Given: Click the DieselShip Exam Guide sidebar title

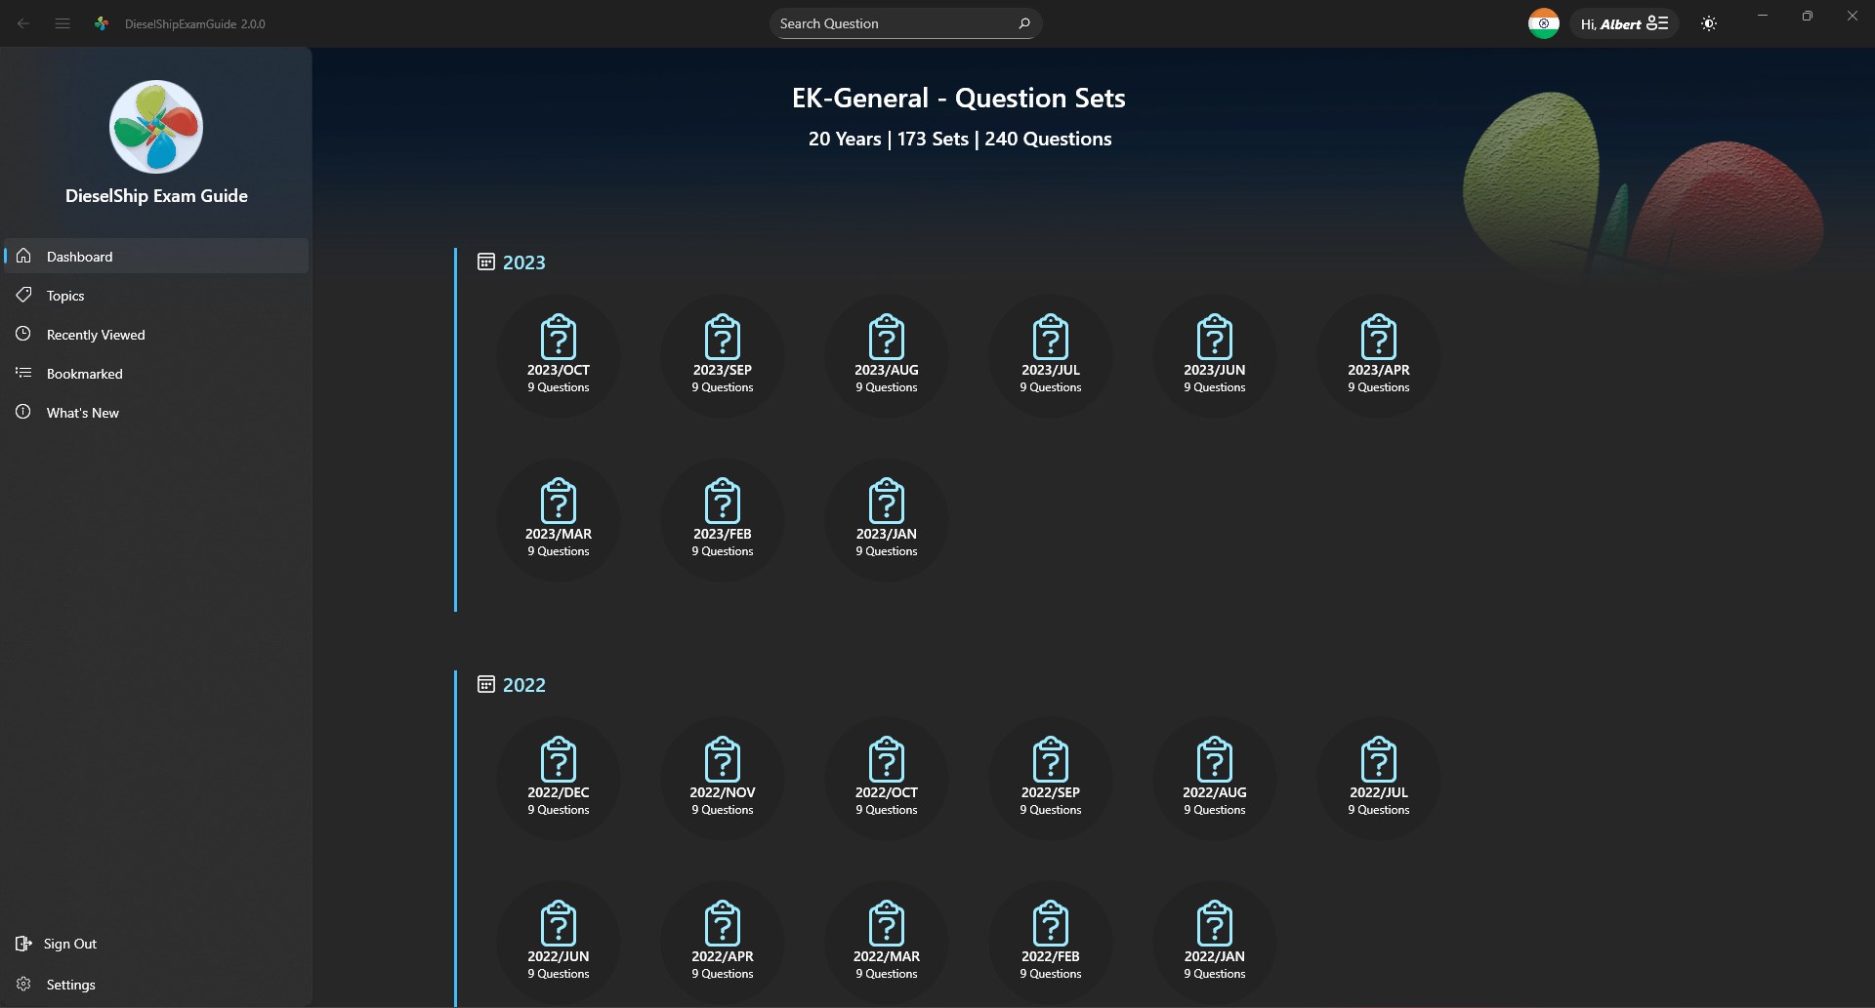Looking at the screenshot, I should coord(156,195).
